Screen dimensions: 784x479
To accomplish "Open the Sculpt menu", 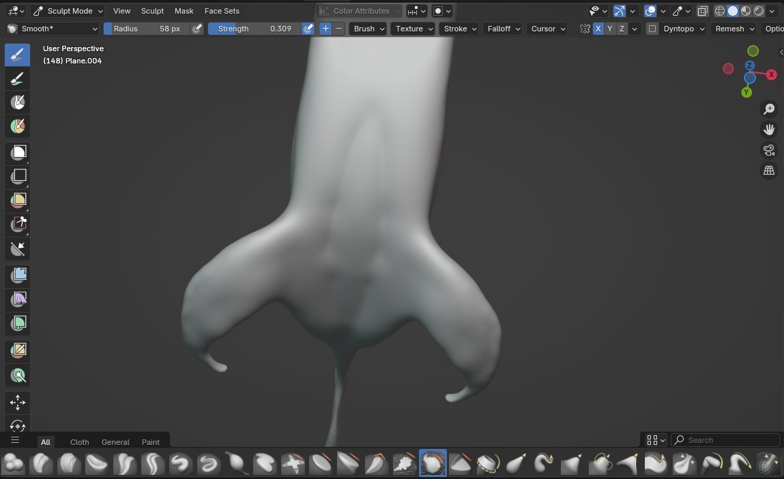I will [x=152, y=11].
